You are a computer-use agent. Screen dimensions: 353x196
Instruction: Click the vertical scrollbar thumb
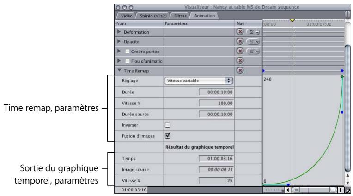[347, 109]
